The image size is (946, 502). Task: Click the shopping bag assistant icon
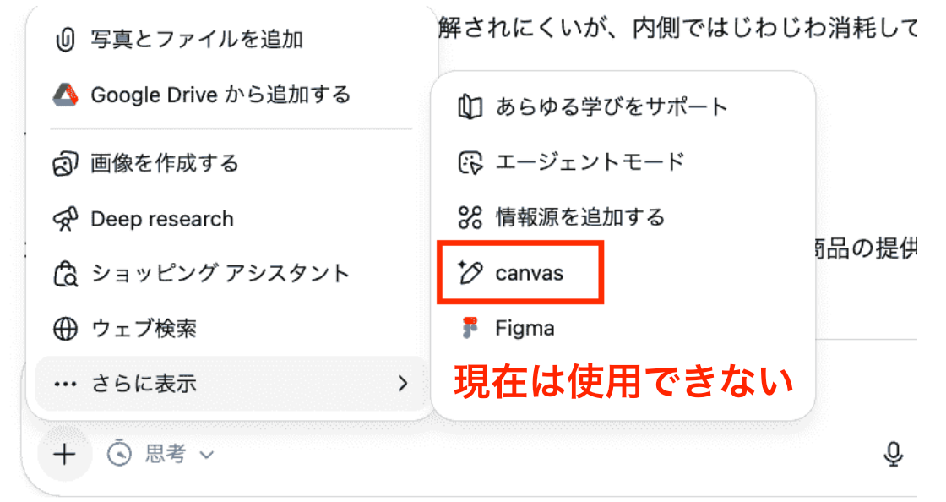pos(65,273)
